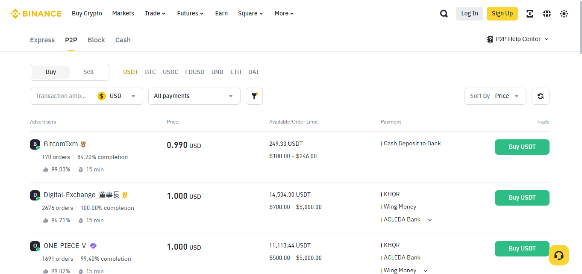The width and height of the screenshot is (582, 274).
Task: Expand payment methods after ACLEDA Bank chevron
Action: [x=430, y=220]
